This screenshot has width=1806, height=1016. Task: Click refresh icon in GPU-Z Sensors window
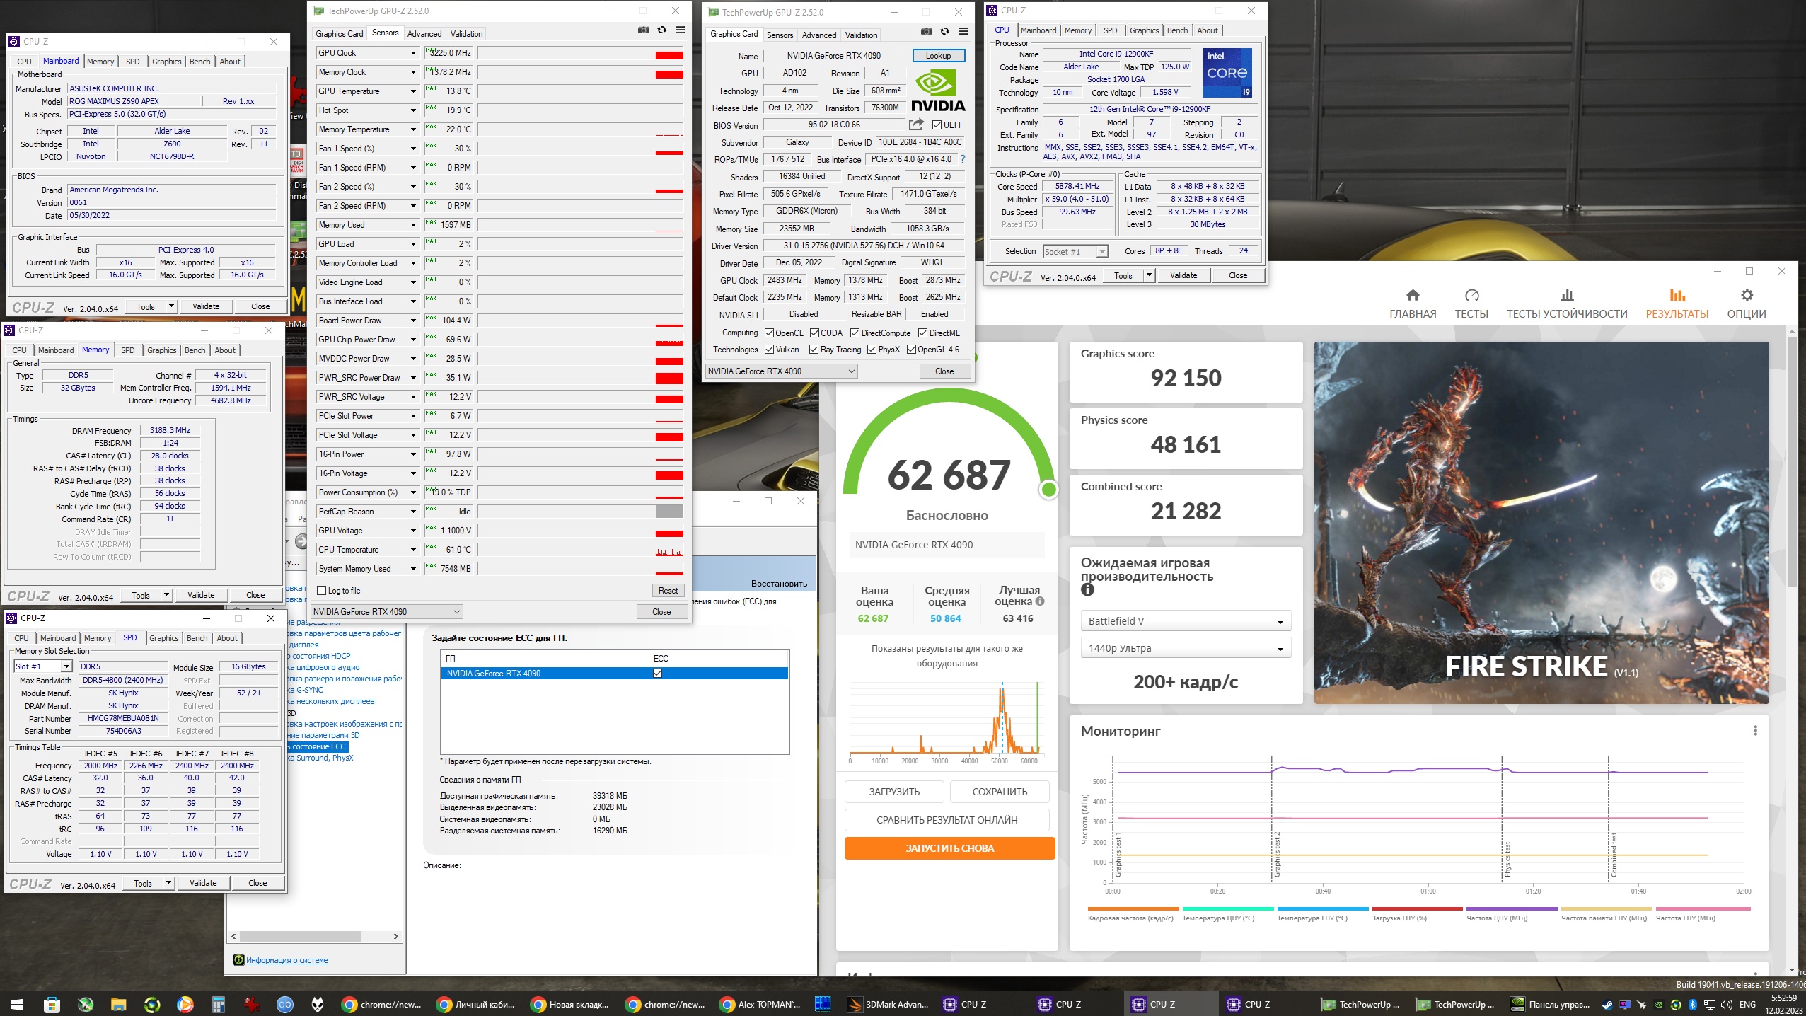click(661, 30)
